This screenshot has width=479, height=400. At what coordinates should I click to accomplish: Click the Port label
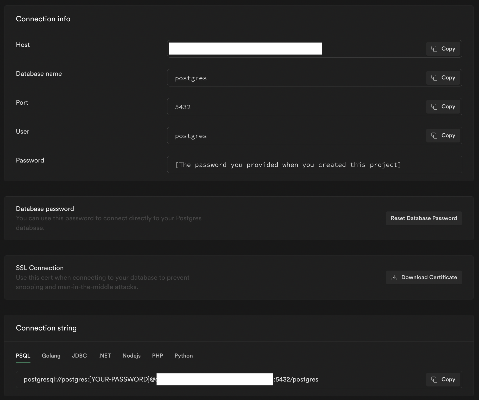pyautogui.click(x=22, y=102)
